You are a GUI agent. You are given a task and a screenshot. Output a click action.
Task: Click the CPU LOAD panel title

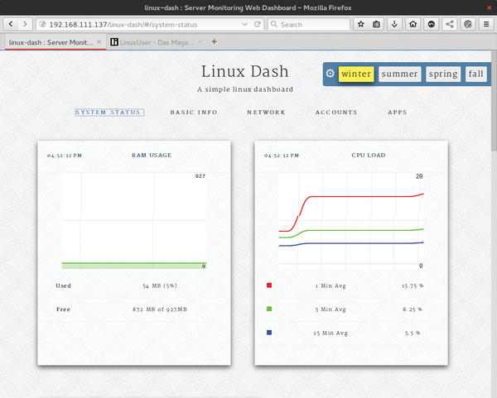[369, 156]
